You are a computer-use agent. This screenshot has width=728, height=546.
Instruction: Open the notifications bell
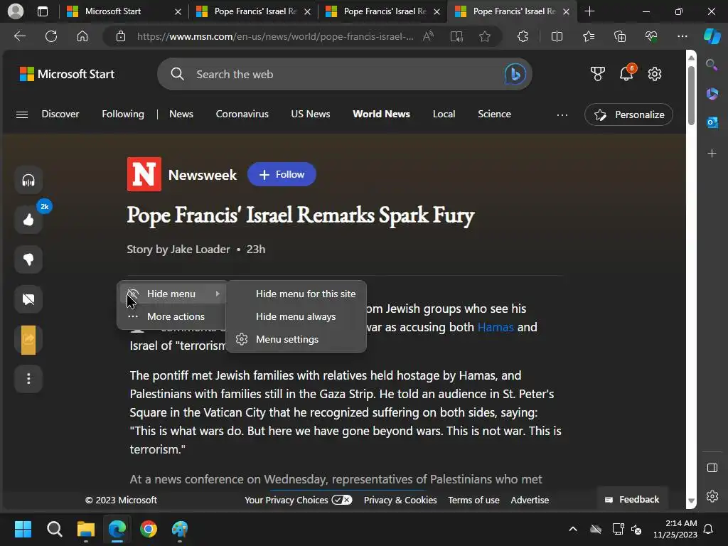tap(626, 74)
